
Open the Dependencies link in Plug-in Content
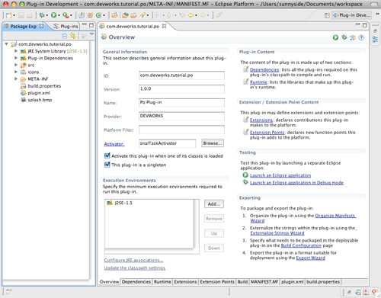pos(264,69)
